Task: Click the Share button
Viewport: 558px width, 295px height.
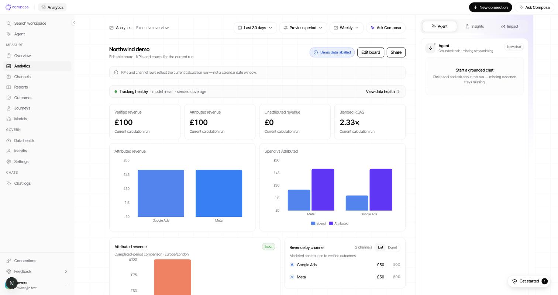Action: 396,52
